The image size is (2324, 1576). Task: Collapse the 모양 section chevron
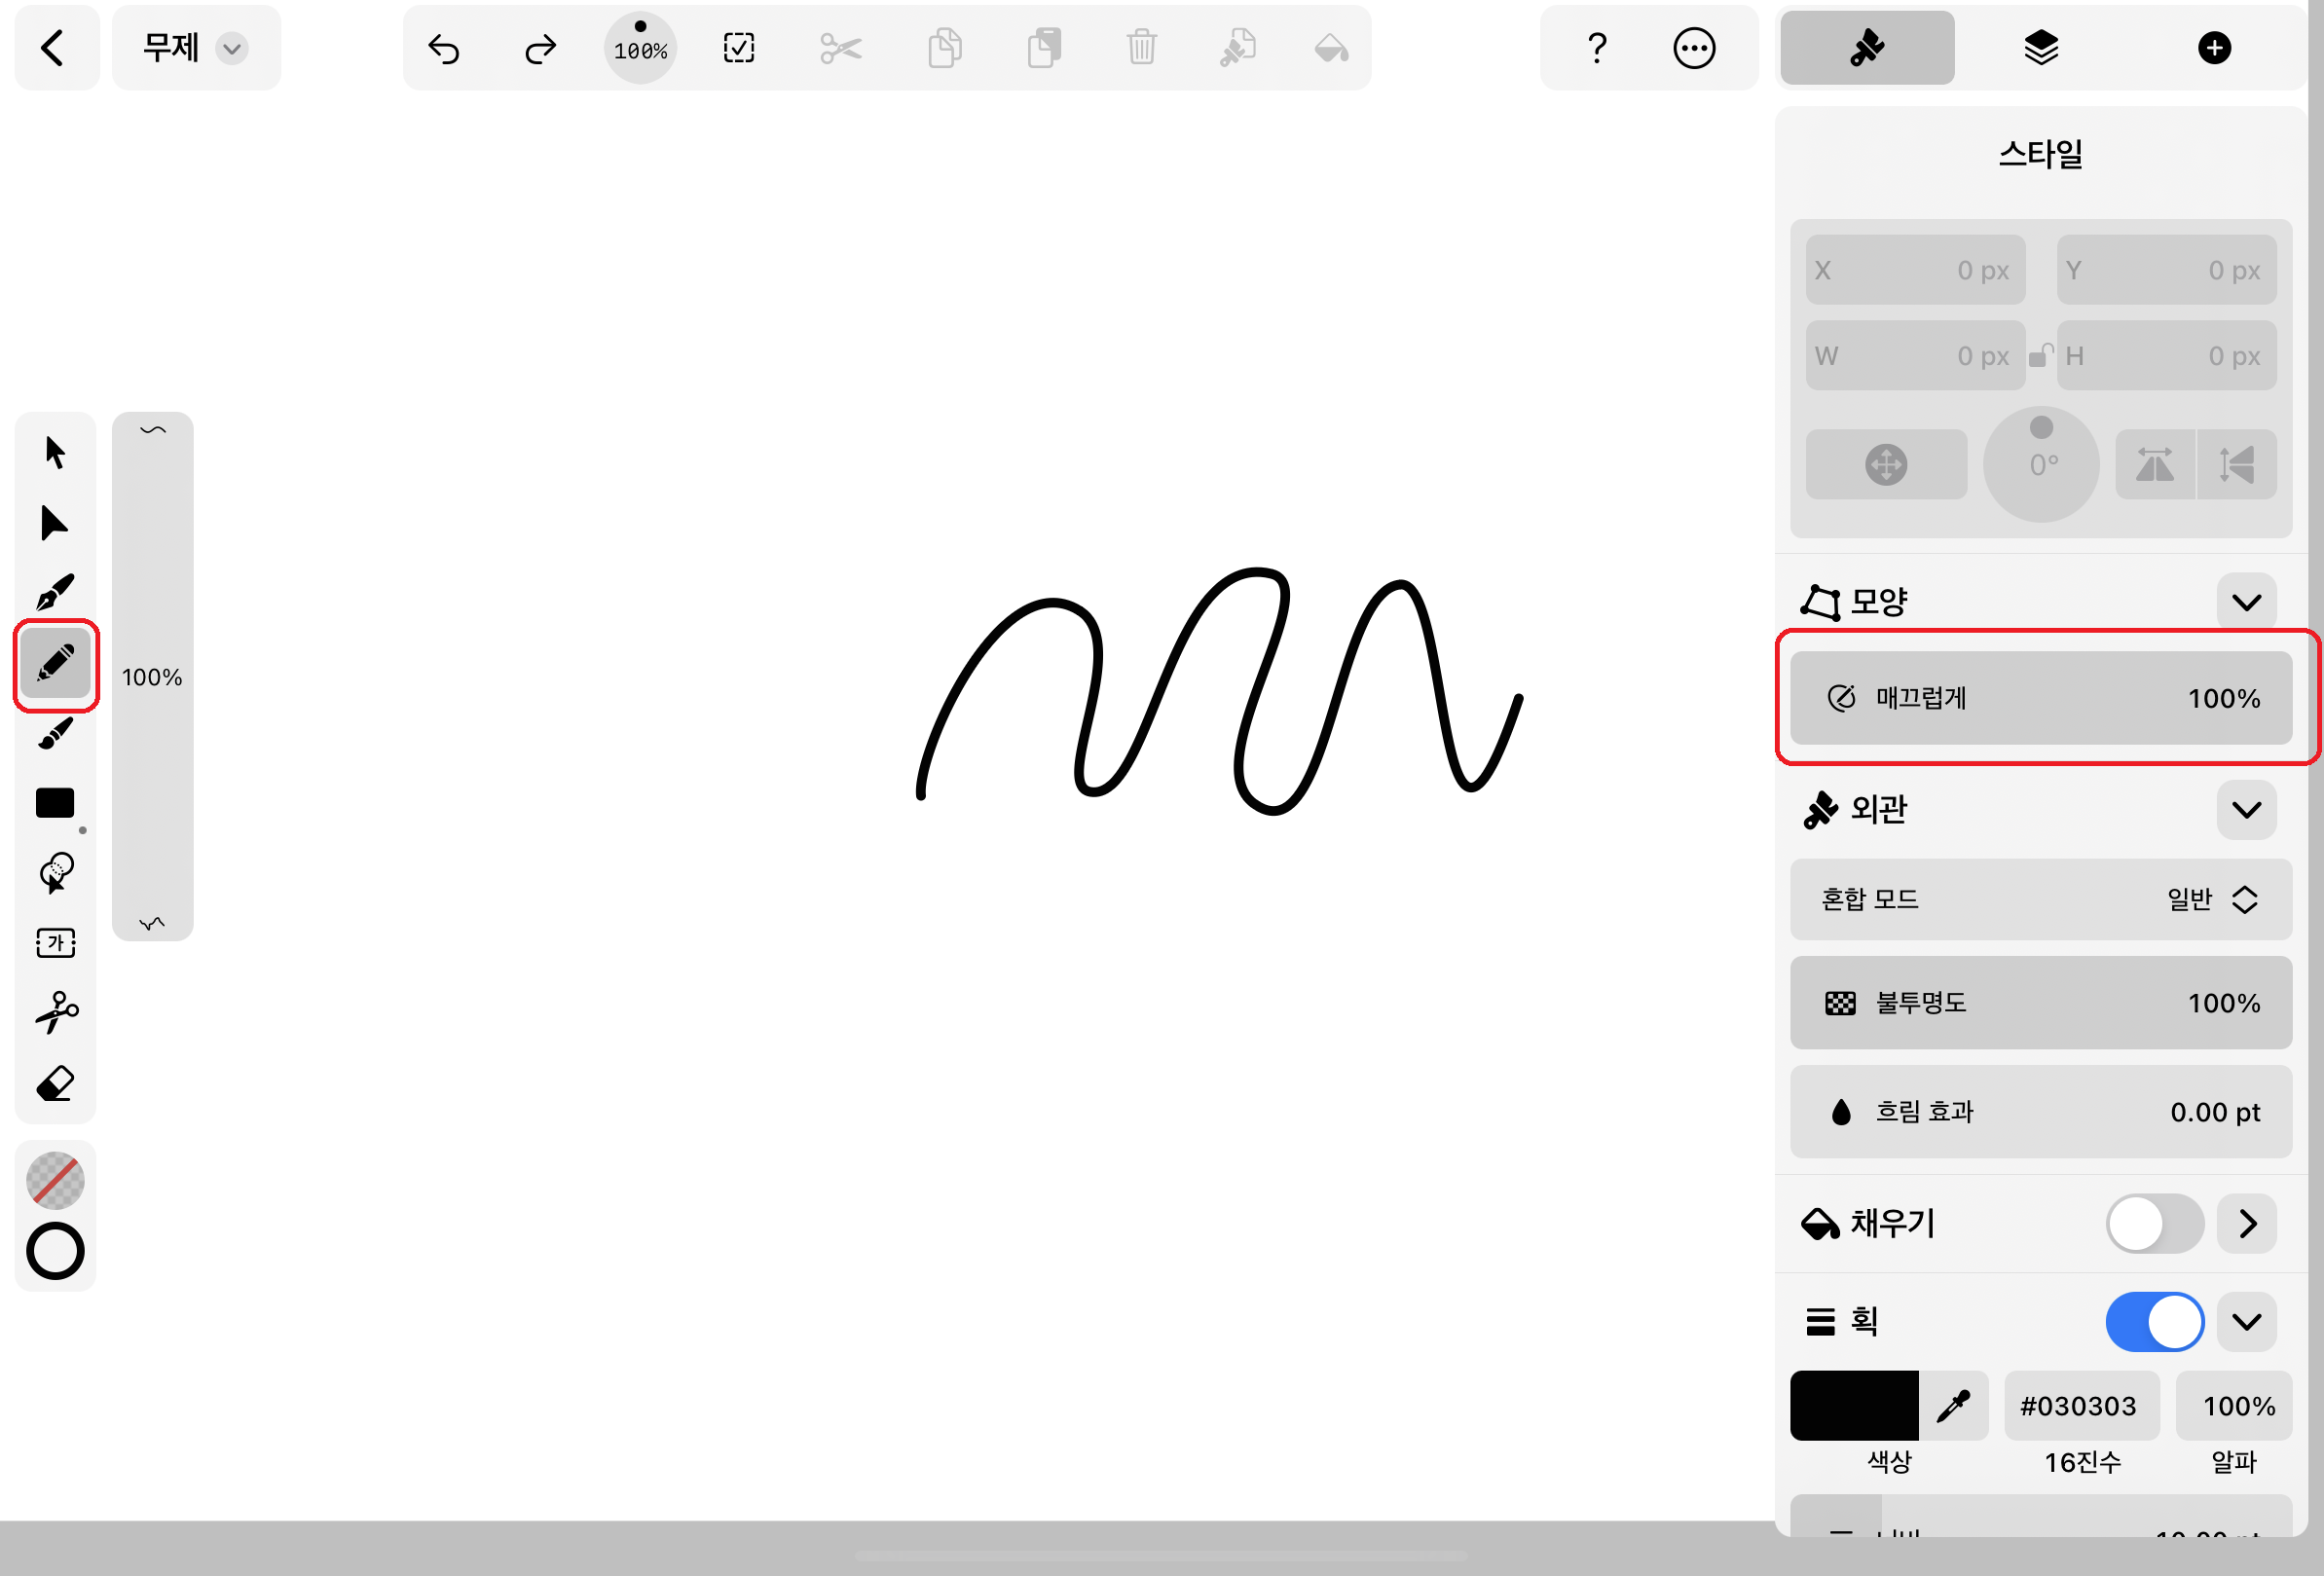(x=2246, y=602)
